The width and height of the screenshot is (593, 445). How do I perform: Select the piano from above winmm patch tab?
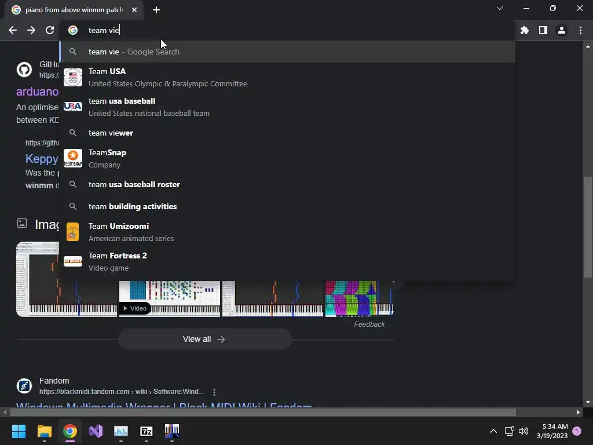pos(74,10)
